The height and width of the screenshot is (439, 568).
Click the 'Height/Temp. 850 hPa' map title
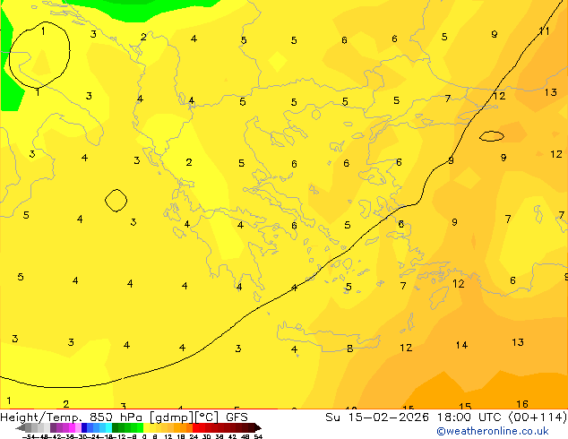tap(71, 417)
